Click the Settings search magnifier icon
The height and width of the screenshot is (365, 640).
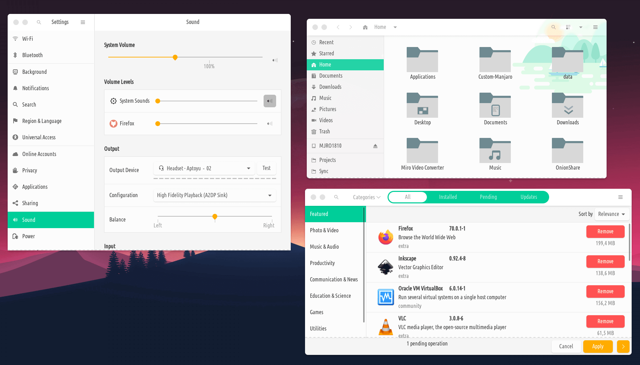[39, 22]
